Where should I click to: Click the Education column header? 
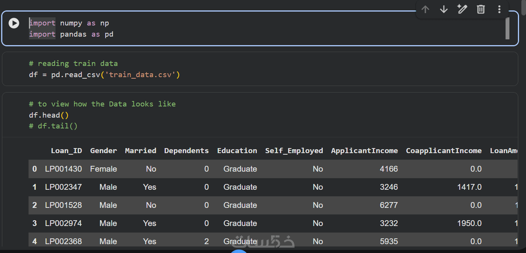(237, 151)
